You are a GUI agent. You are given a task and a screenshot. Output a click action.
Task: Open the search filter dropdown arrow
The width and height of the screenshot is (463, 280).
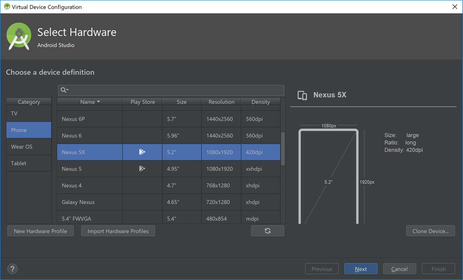67,90
